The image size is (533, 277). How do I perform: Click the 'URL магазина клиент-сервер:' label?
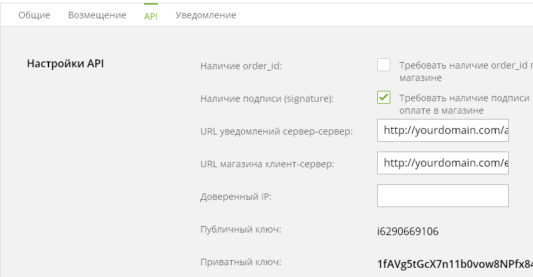coord(267,164)
